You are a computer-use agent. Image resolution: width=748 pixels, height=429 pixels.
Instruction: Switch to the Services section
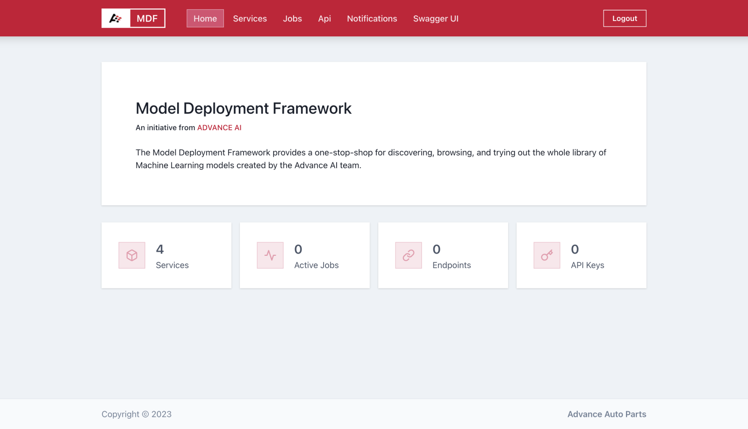[250, 19]
